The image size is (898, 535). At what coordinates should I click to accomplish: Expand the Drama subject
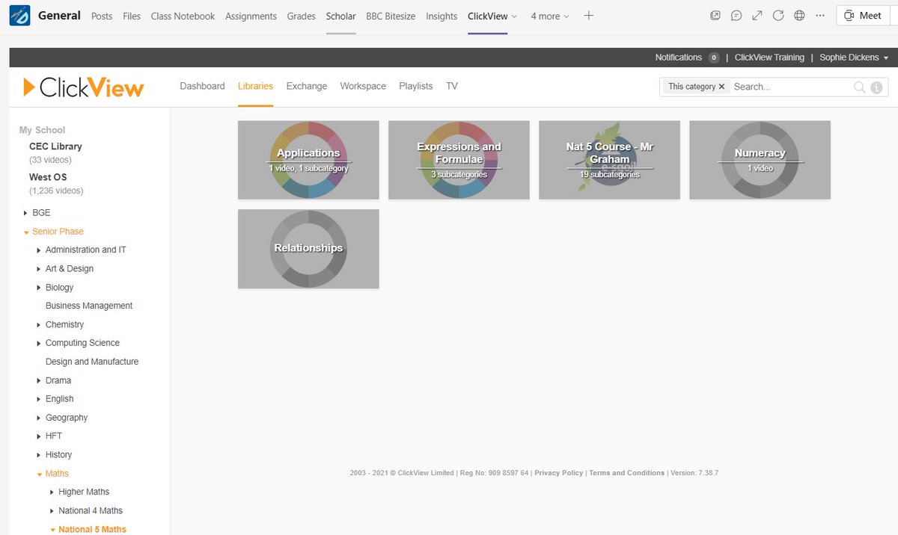pos(39,380)
